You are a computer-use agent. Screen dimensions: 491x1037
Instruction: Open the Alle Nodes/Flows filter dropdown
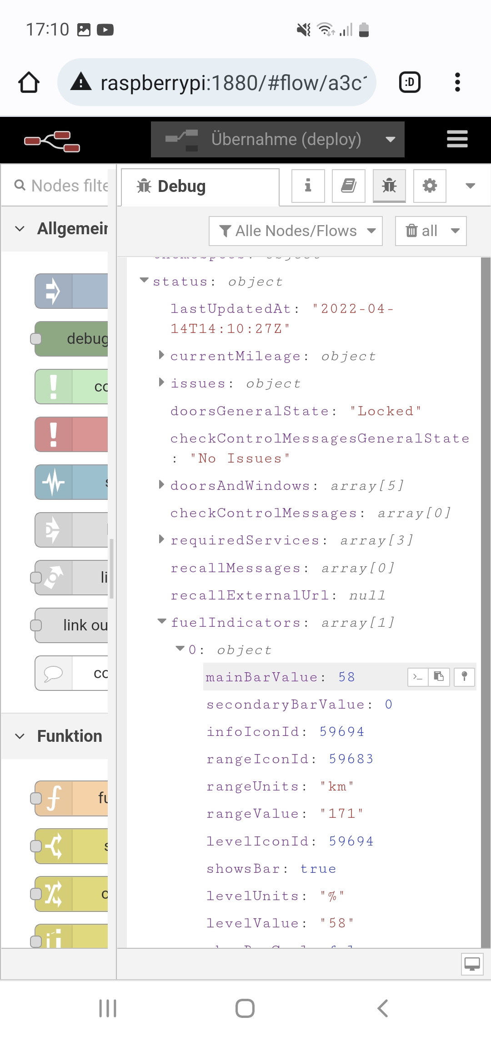[296, 231]
